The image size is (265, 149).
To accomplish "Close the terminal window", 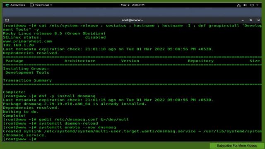I will click(x=258, y=20).
